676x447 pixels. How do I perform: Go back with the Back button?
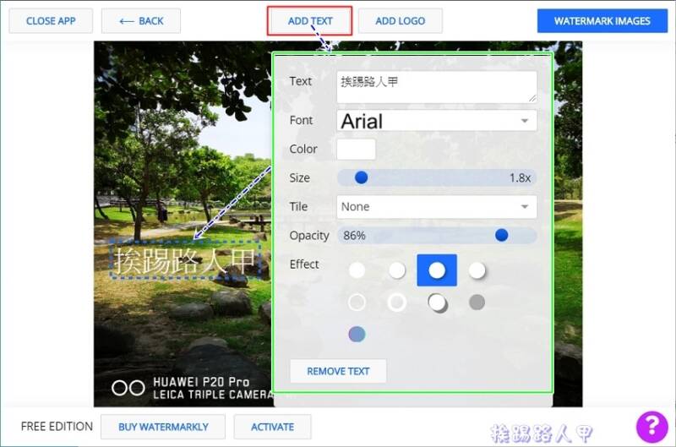[141, 20]
